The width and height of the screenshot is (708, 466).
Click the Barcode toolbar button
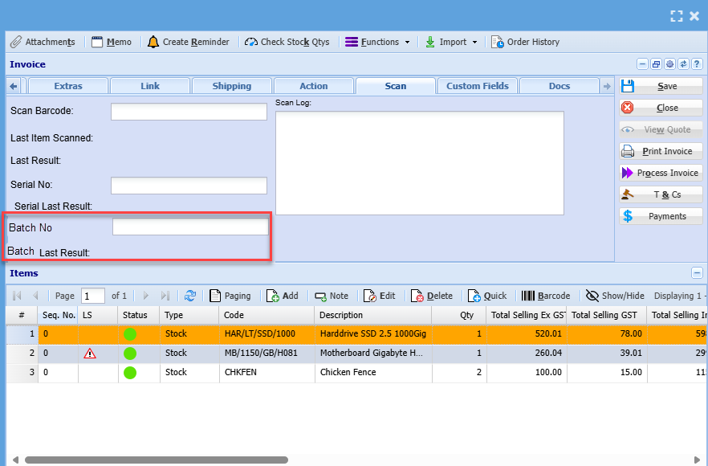click(x=546, y=296)
